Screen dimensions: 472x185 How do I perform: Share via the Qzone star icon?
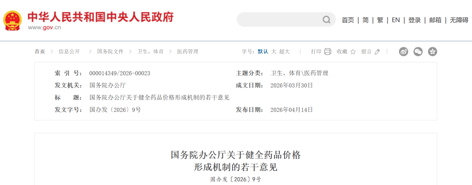pos(433,51)
